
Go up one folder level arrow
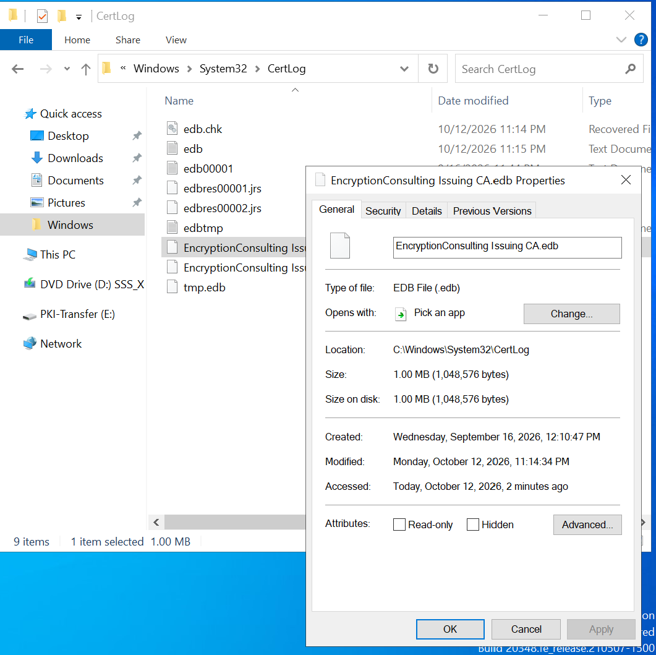[x=86, y=69]
